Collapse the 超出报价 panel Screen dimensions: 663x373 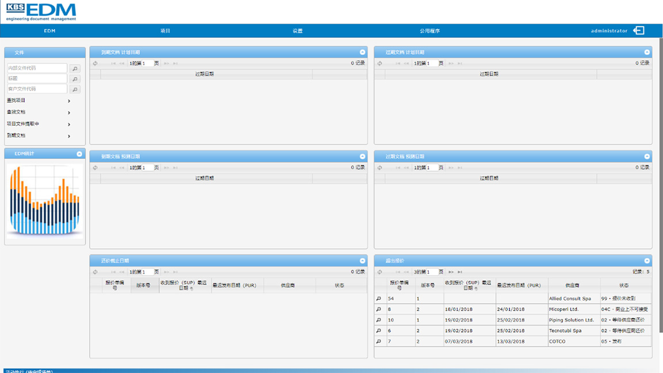pos(646,260)
